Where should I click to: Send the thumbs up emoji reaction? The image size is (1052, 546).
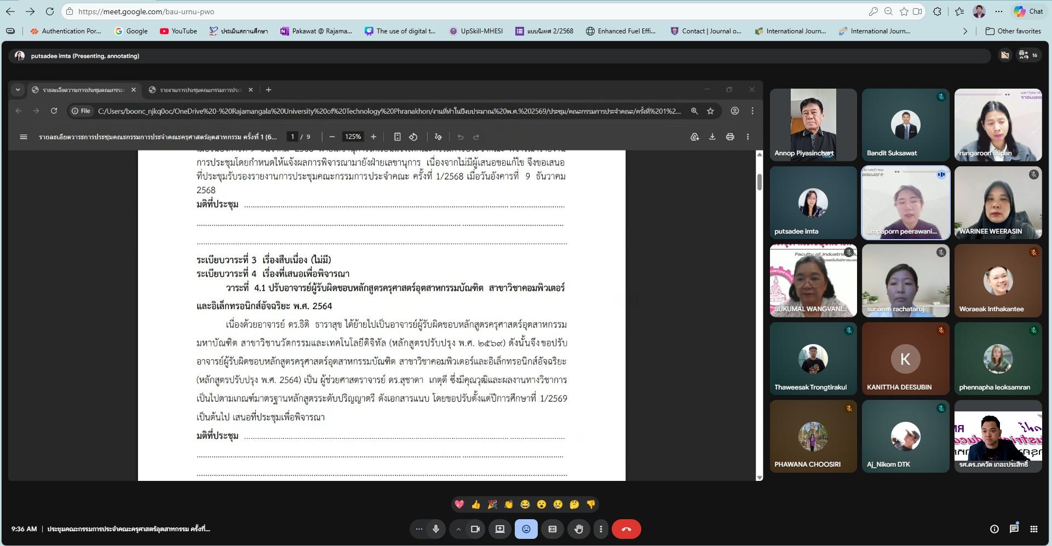[475, 504]
